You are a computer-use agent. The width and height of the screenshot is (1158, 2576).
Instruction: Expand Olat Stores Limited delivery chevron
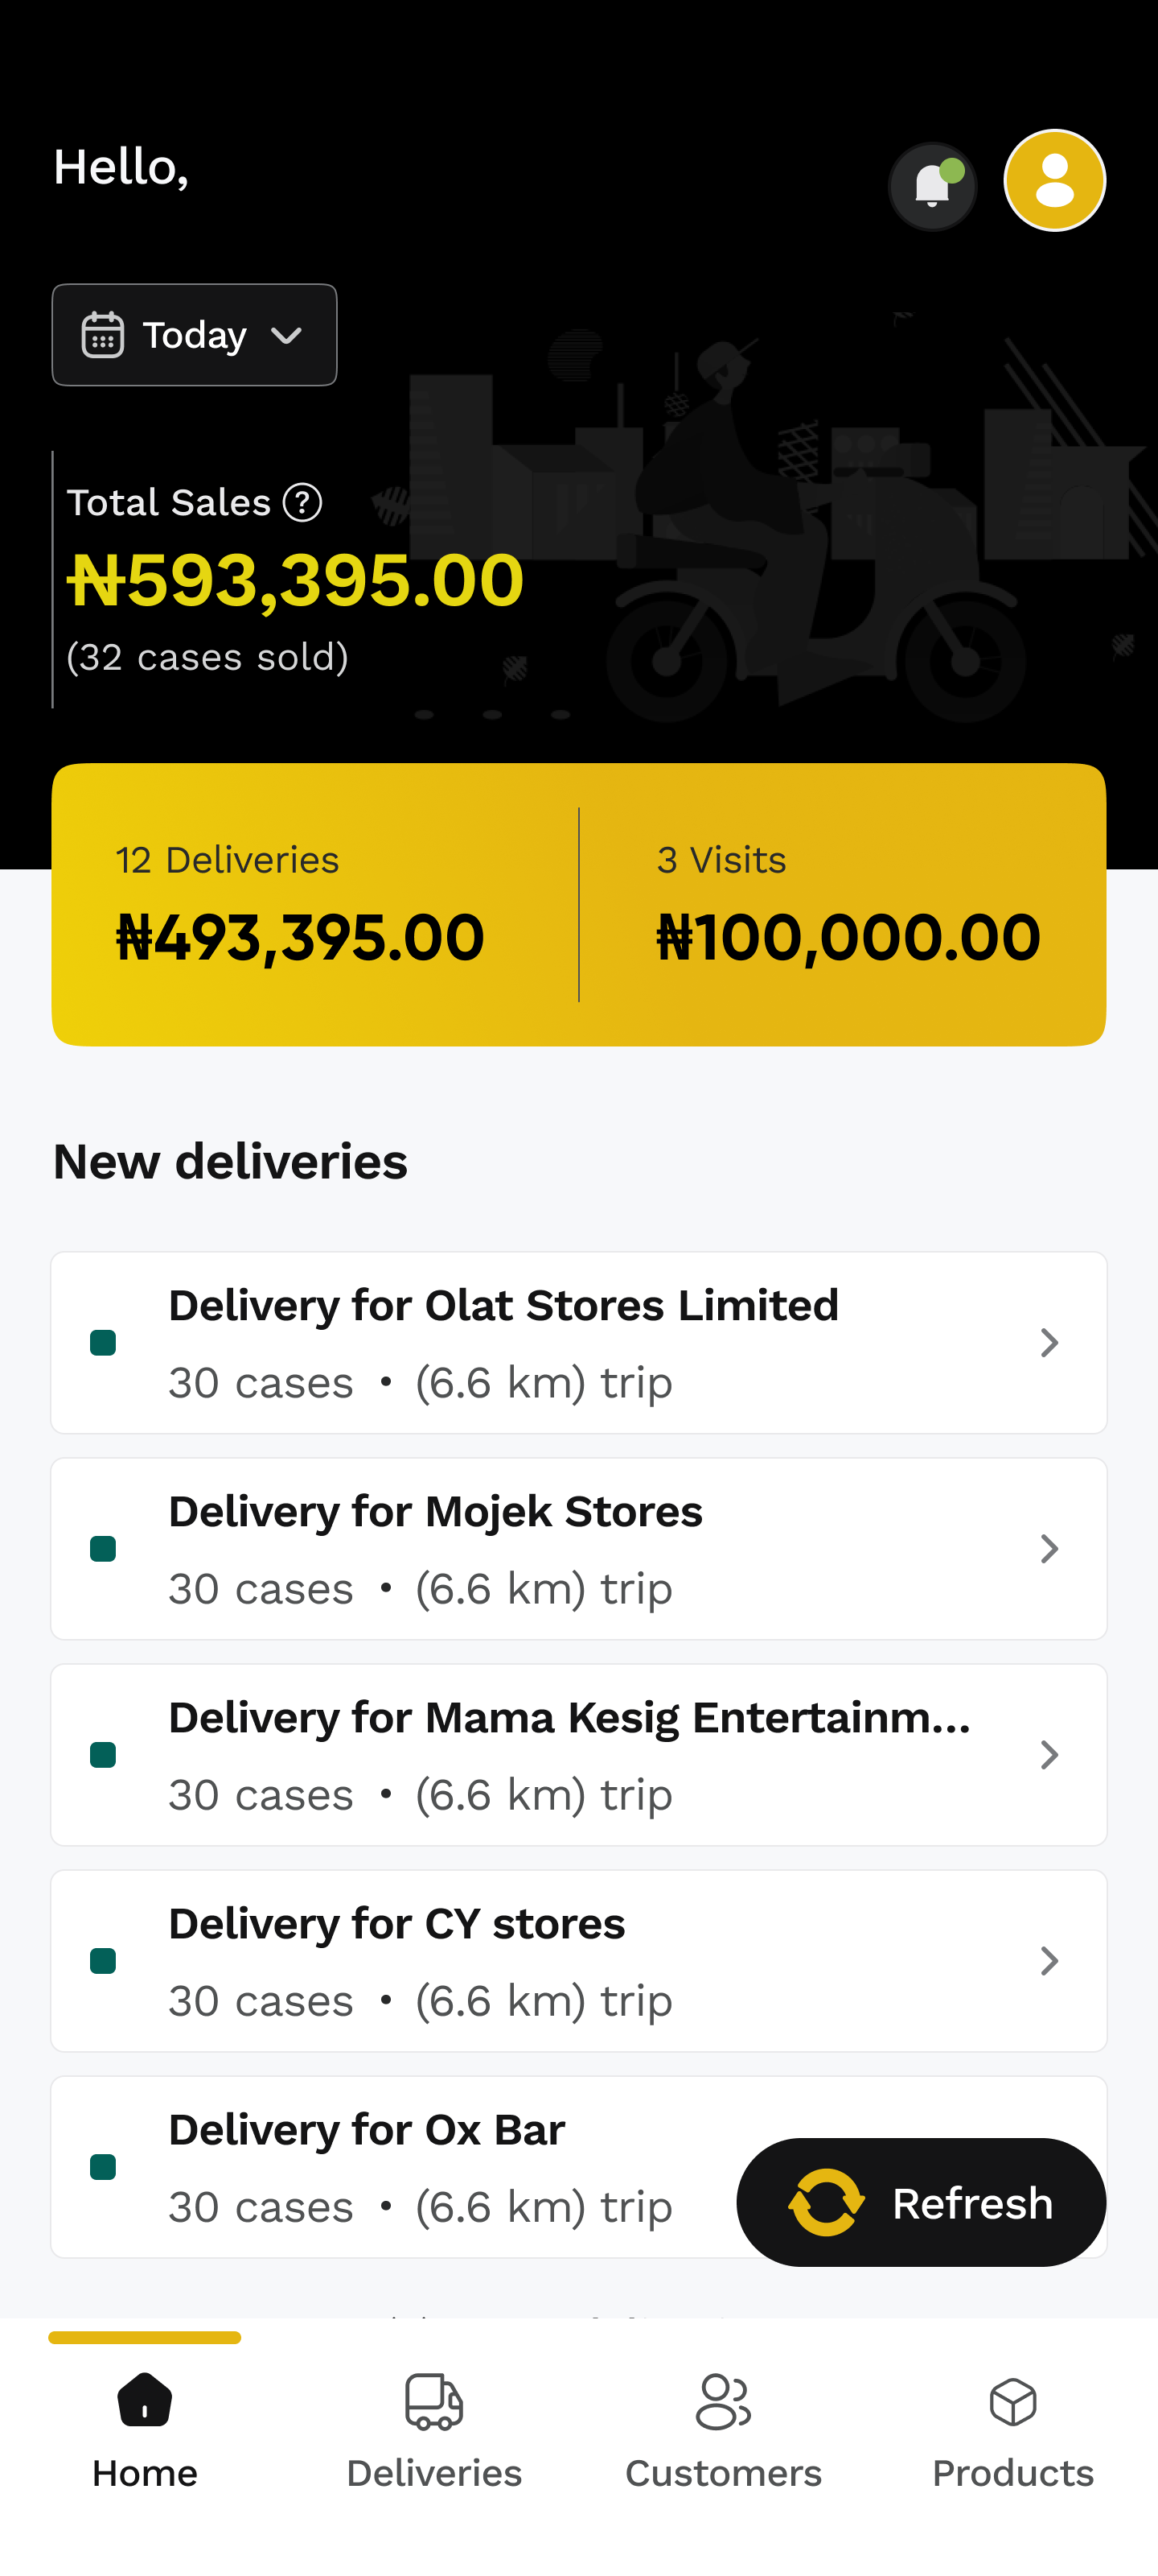[x=1048, y=1343]
